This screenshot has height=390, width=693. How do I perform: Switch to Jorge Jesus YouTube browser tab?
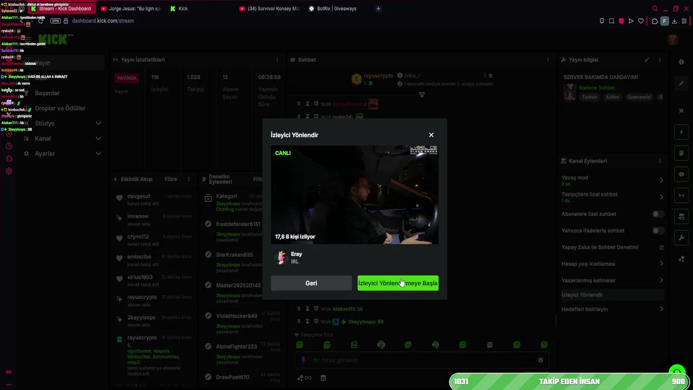coord(130,9)
